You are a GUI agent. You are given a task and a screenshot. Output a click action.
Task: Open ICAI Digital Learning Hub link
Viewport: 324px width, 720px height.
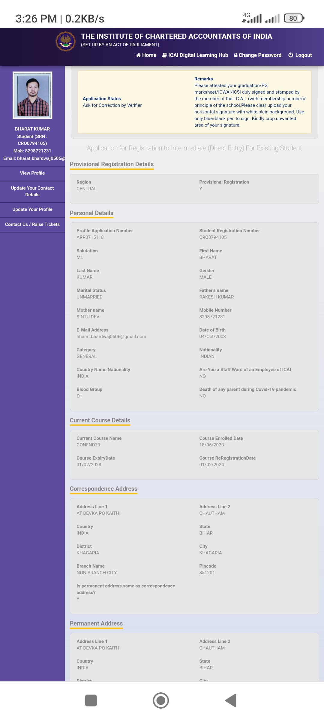pyautogui.click(x=198, y=55)
